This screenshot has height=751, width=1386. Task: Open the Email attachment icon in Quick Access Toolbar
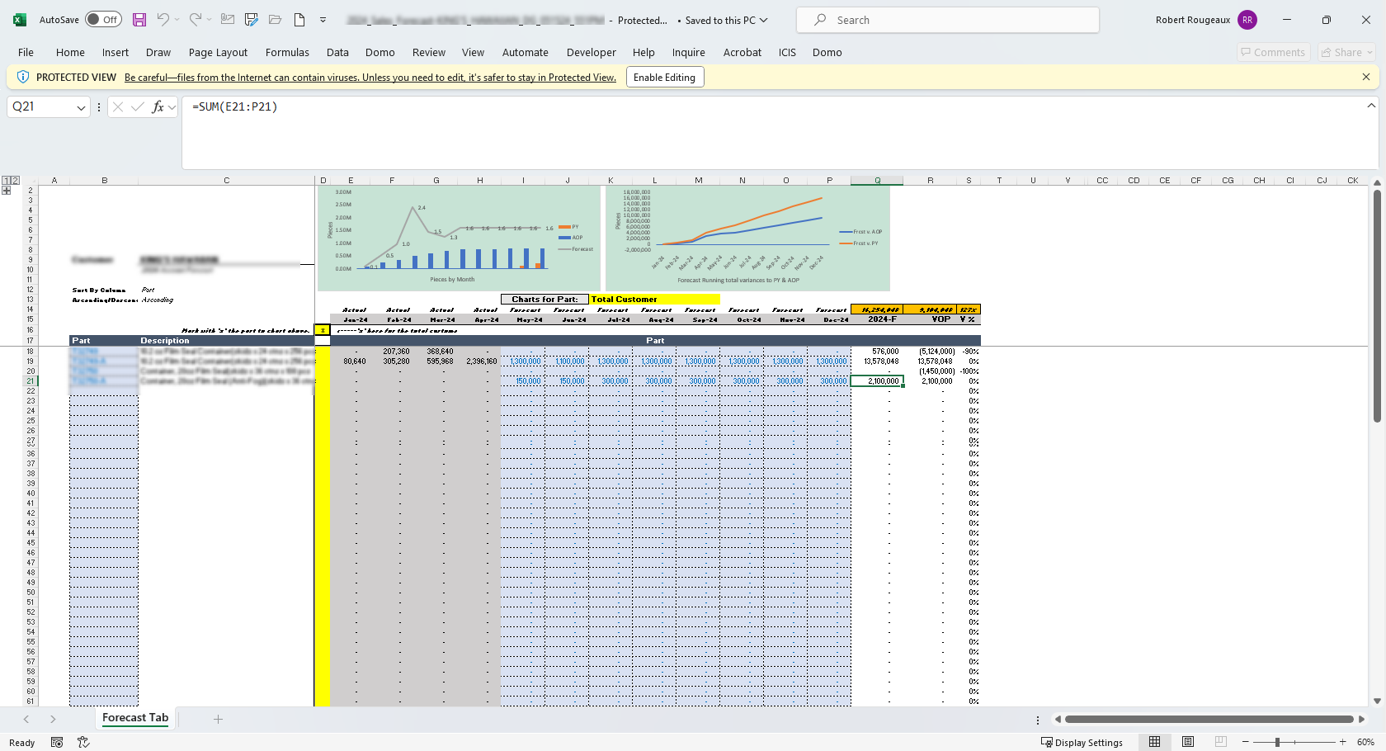[x=227, y=20]
